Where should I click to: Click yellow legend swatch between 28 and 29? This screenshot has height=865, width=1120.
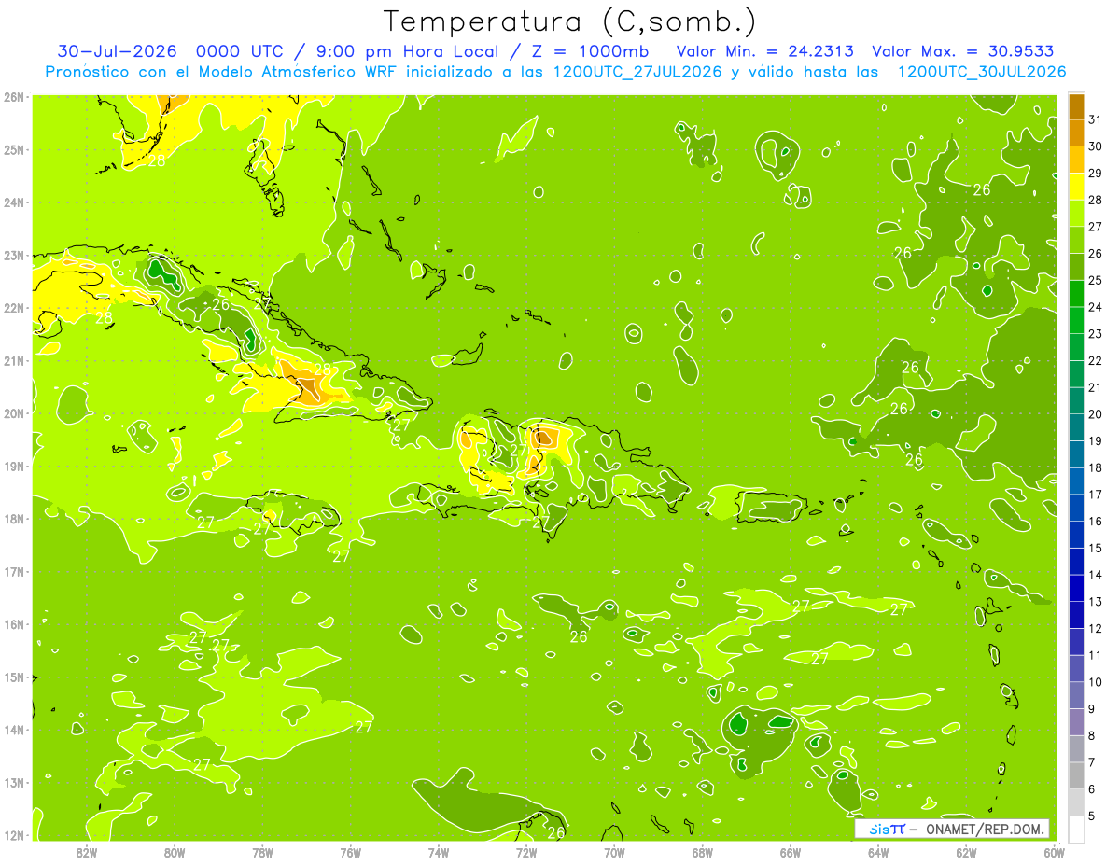[x=1076, y=187]
